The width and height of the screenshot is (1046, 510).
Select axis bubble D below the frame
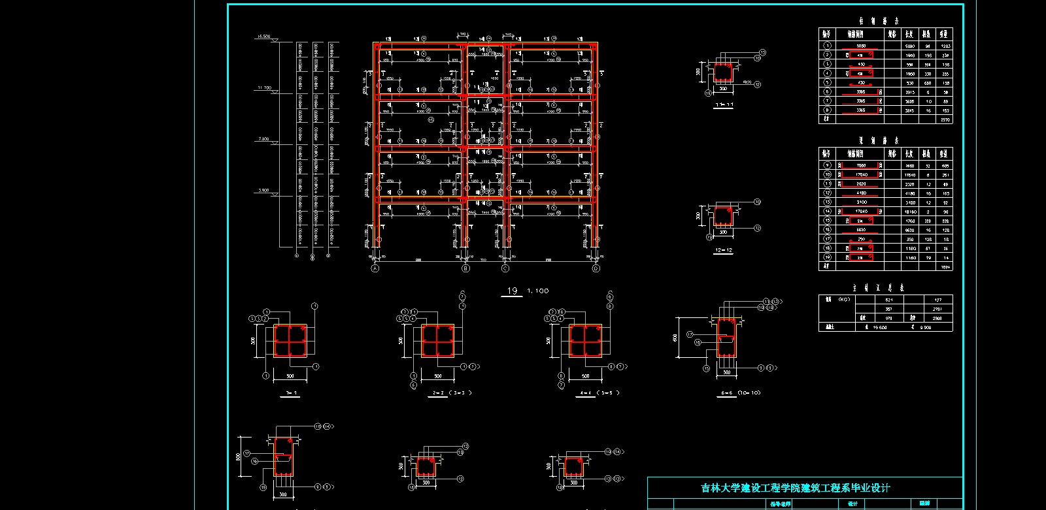pyautogui.click(x=596, y=268)
